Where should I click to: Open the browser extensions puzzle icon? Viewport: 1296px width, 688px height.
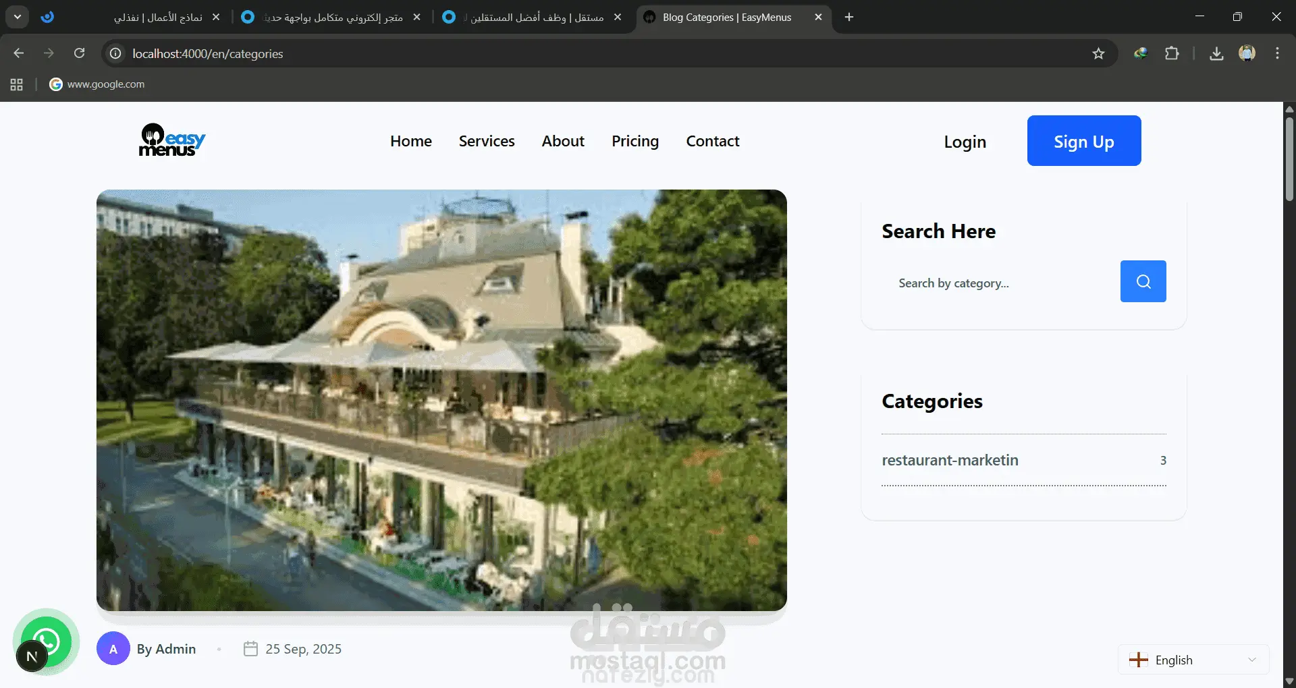1172,53
